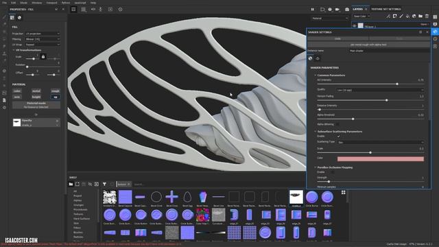Click the pbr-metal-rough shader name button
Screen dimensions: 439x247
tap(368, 45)
